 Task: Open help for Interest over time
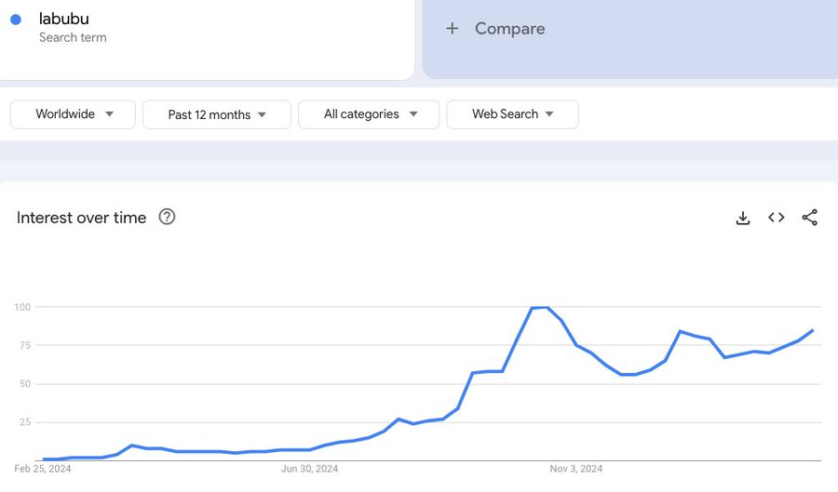tap(167, 217)
